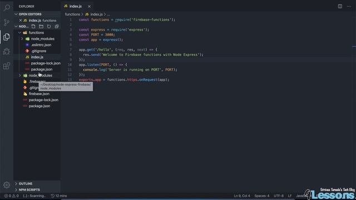Open the Manage settings gear

pos(7,185)
